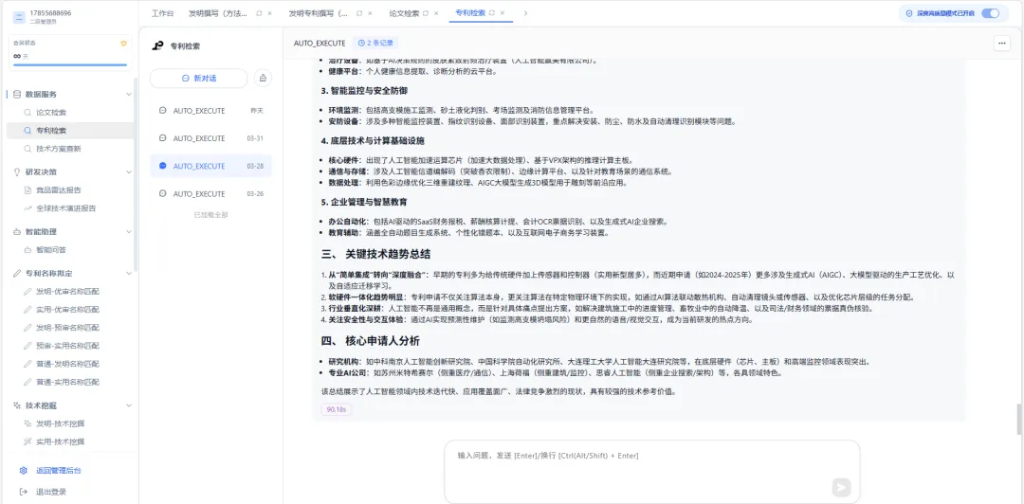
Task: Refresh the 发明专利撰写 tab
Action: point(359,13)
